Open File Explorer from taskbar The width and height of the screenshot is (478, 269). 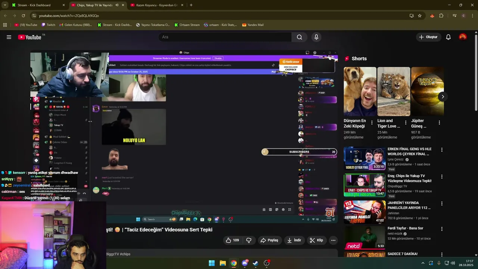223,263
